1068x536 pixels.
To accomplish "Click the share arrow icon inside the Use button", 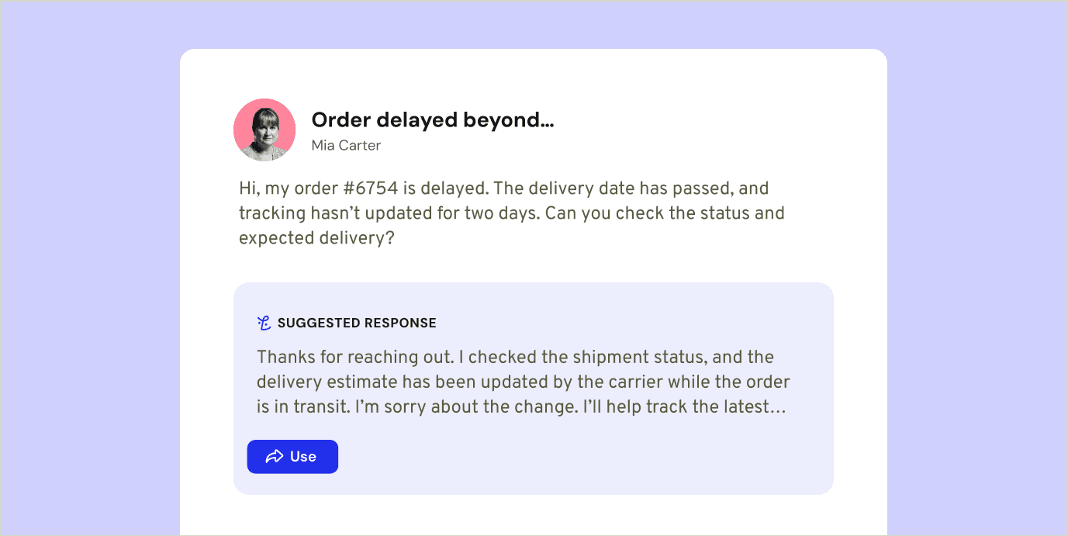I will [x=275, y=457].
